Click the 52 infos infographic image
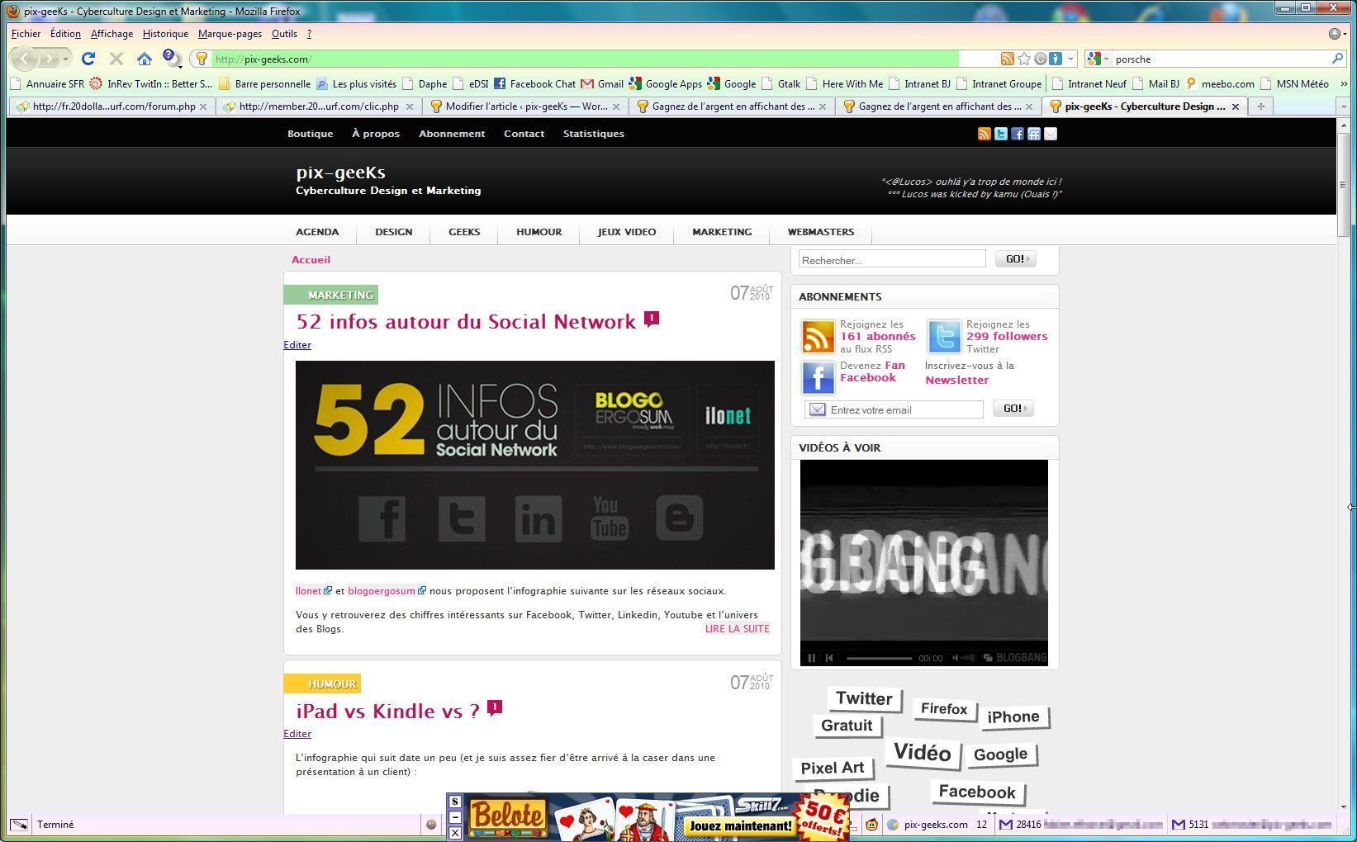This screenshot has height=842, width=1357. (x=535, y=465)
